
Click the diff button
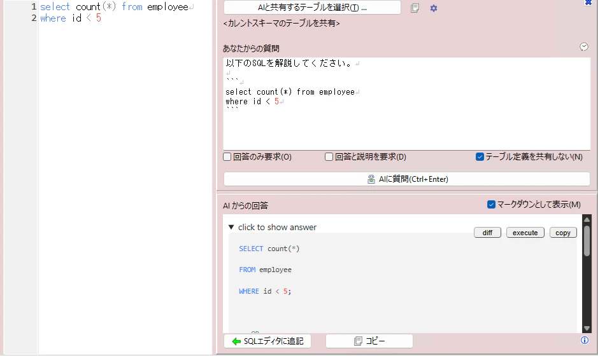coord(487,233)
